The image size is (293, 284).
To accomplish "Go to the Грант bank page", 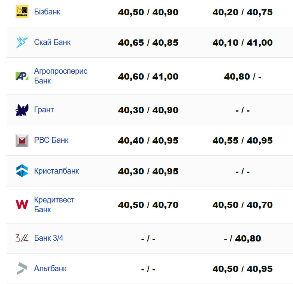I will [44, 110].
